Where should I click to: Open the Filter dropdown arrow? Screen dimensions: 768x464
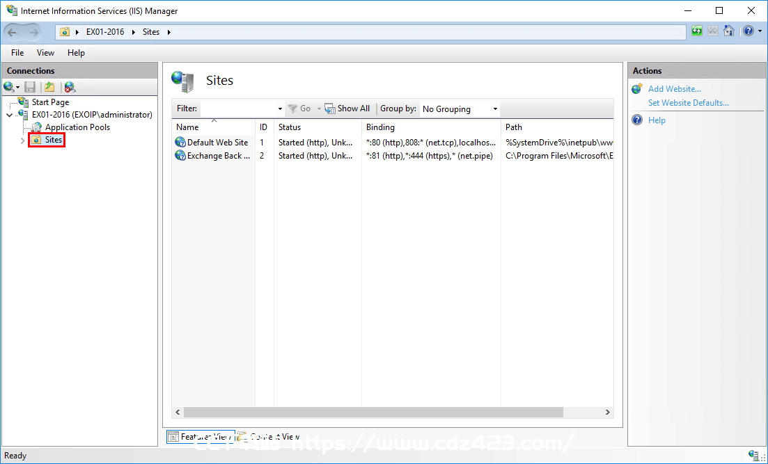point(280,109)
